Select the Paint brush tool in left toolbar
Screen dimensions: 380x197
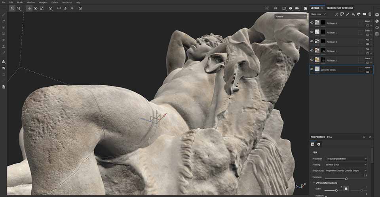pos(4,15)
